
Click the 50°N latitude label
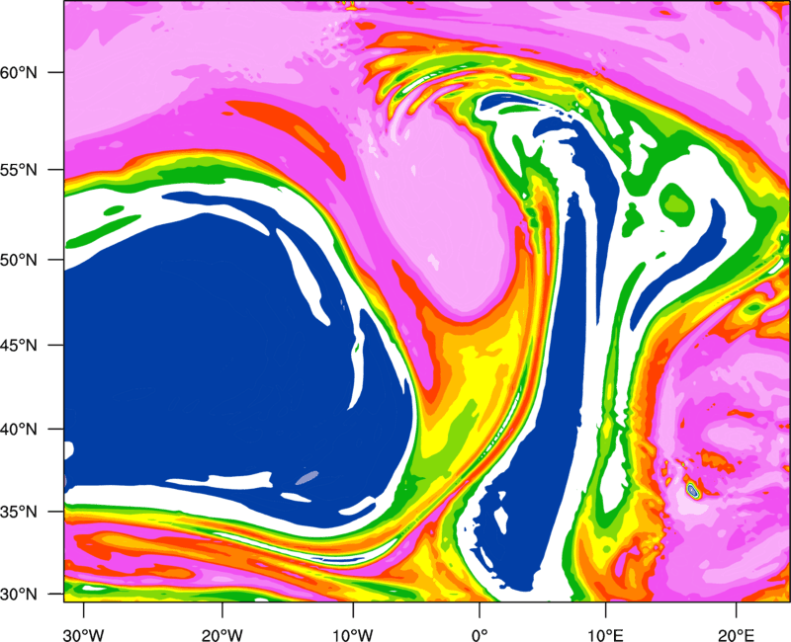coord(19,260)
